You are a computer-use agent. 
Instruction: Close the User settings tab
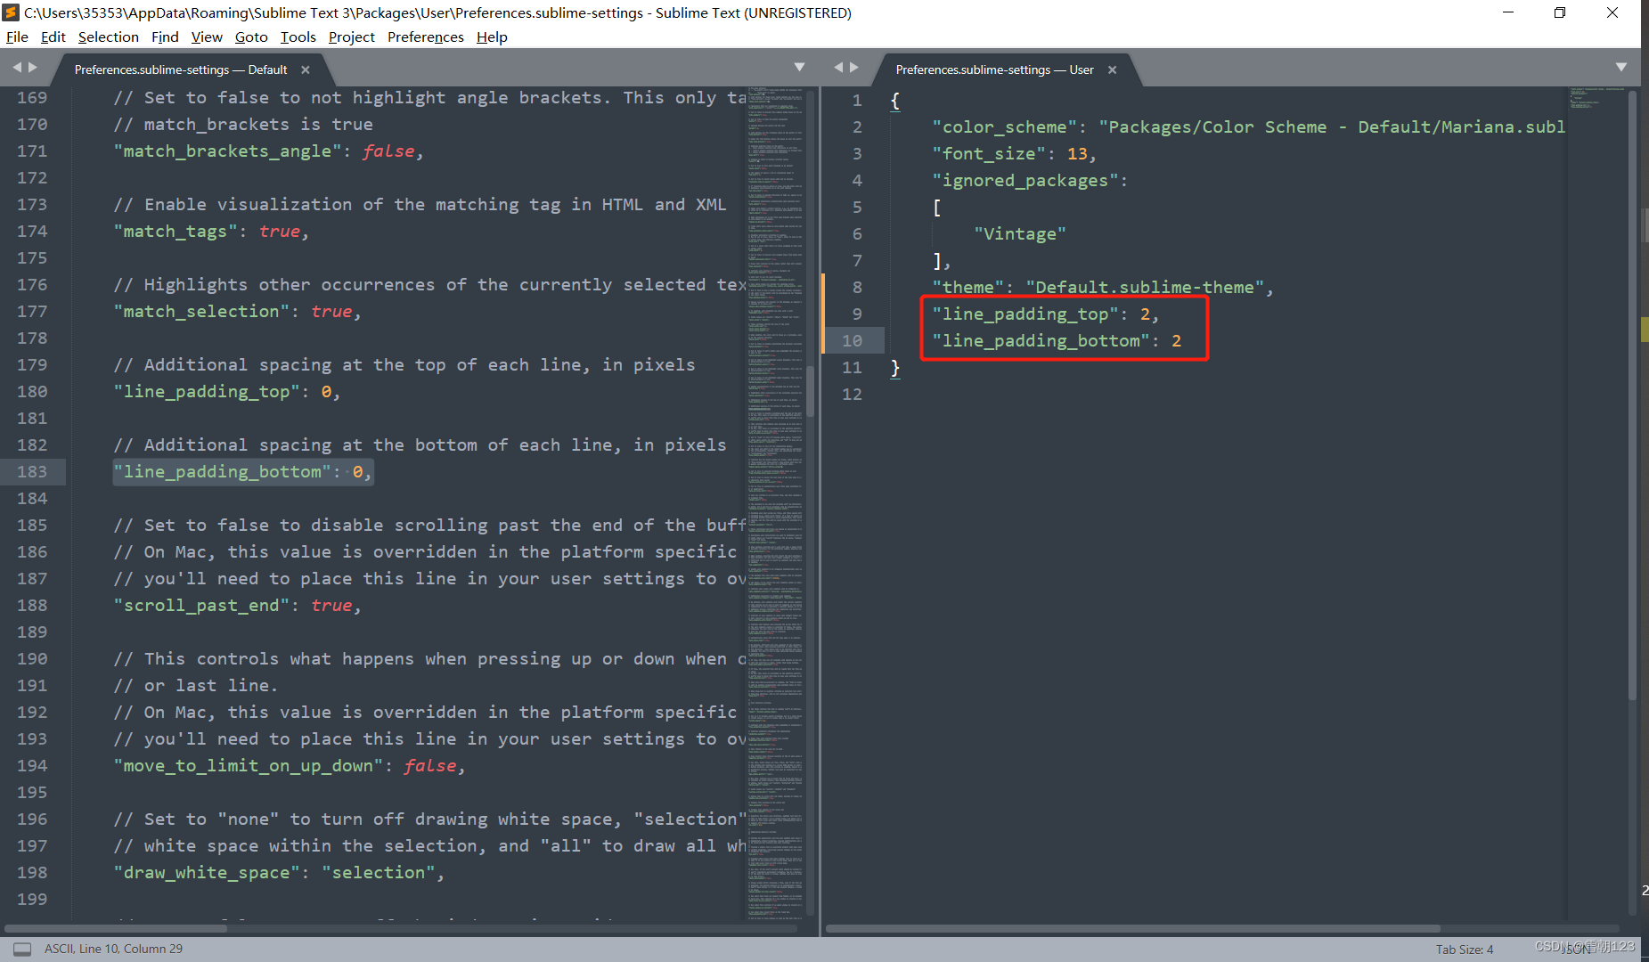click(x=1112, y=69)
